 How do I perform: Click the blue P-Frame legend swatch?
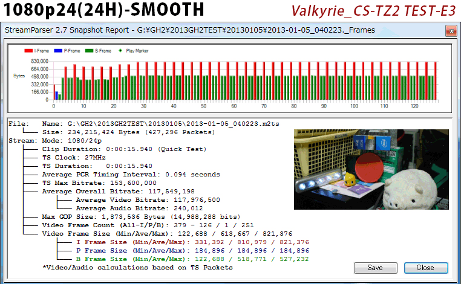pyautogui.click(x=57, y=51)
